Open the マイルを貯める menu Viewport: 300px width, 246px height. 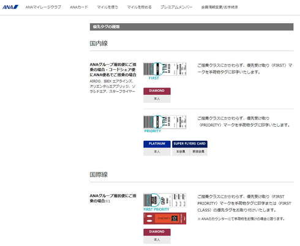pos(139,7)
